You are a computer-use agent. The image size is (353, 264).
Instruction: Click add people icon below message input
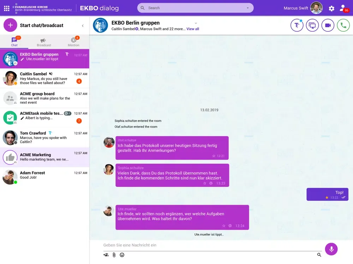pyautogui.click(x=106, y=255)
